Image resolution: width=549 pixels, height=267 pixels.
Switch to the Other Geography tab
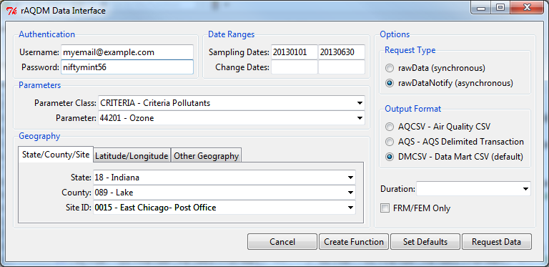(206, 156)
